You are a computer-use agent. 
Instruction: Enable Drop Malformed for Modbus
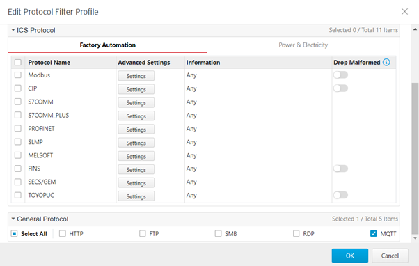point(340,75)
